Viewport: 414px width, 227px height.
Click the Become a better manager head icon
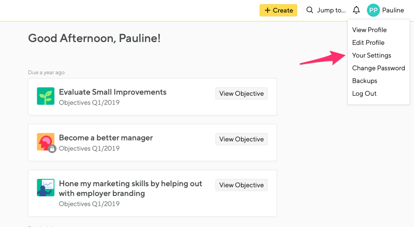(45, 141)
